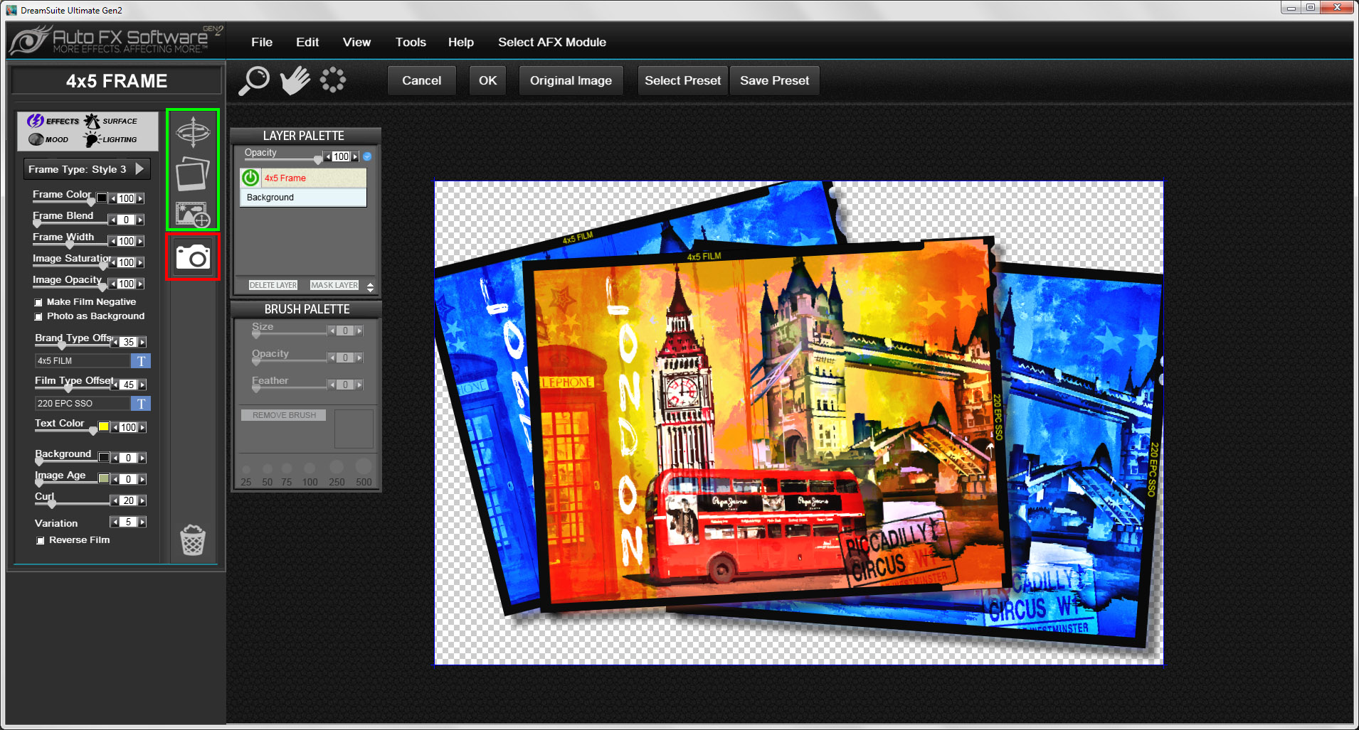This screenshot has height=730, width=1359.
Task: Open the Edit menu
Action: click(307, 42)
